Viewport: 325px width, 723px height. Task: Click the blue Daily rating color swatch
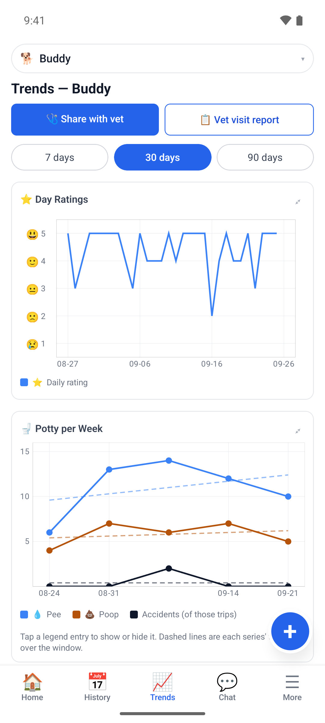(x=24, y=383)
